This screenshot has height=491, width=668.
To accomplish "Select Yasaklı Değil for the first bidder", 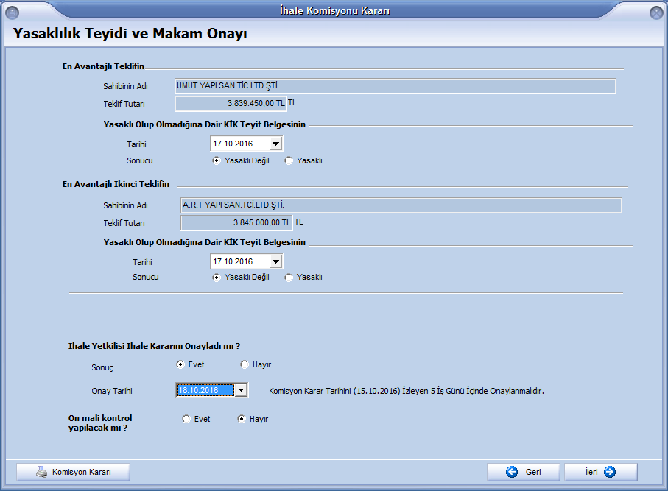I will (x=217, y=161).
